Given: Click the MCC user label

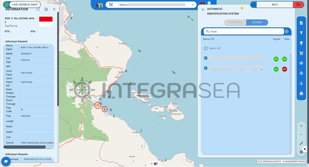Looking at the screenshot, I should pos(275,4).
